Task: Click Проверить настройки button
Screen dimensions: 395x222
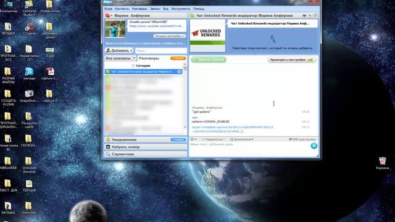Action: tap(291, 60)
